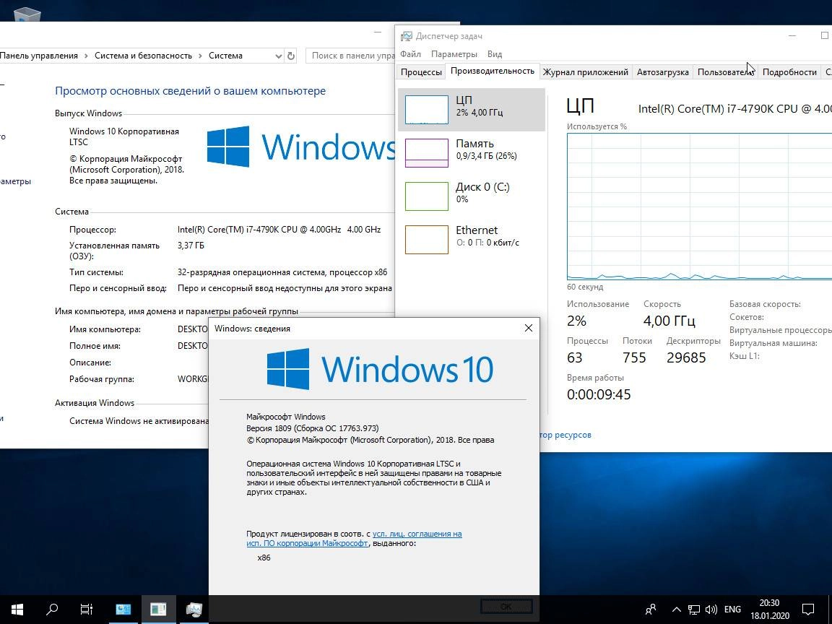Viewport: 832px width, 624px height.
Task: Open Task View on the taskbar
Action: [x=86, y=609]
